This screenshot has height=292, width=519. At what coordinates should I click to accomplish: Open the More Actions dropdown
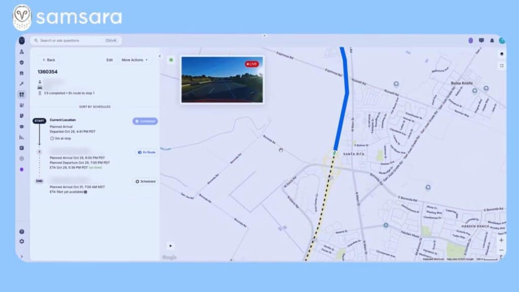click(135, 60)
